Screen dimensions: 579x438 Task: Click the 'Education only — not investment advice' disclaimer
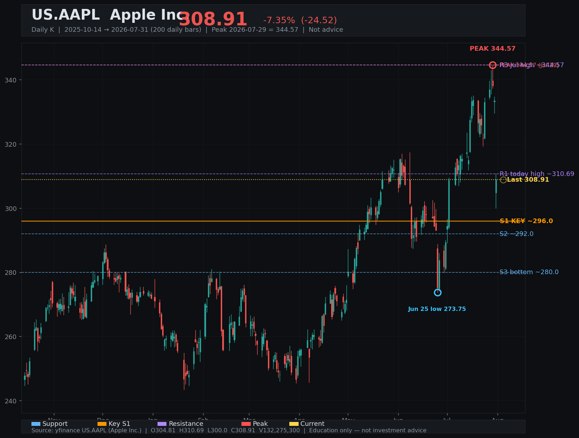pyautogui.click(x=368, y=431)
